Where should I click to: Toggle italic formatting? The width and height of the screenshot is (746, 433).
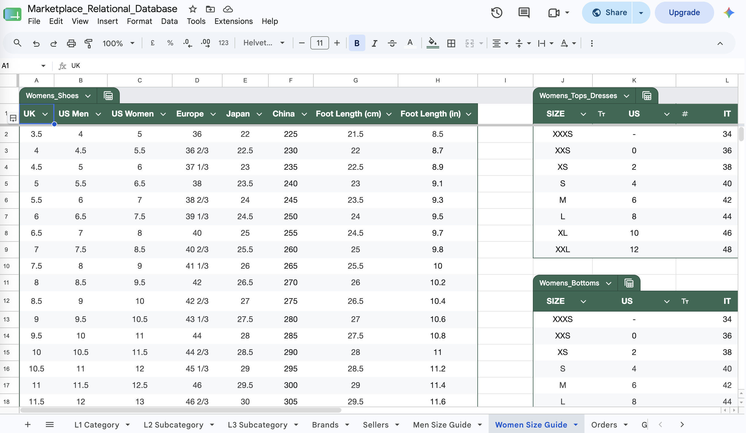point(374,43)
